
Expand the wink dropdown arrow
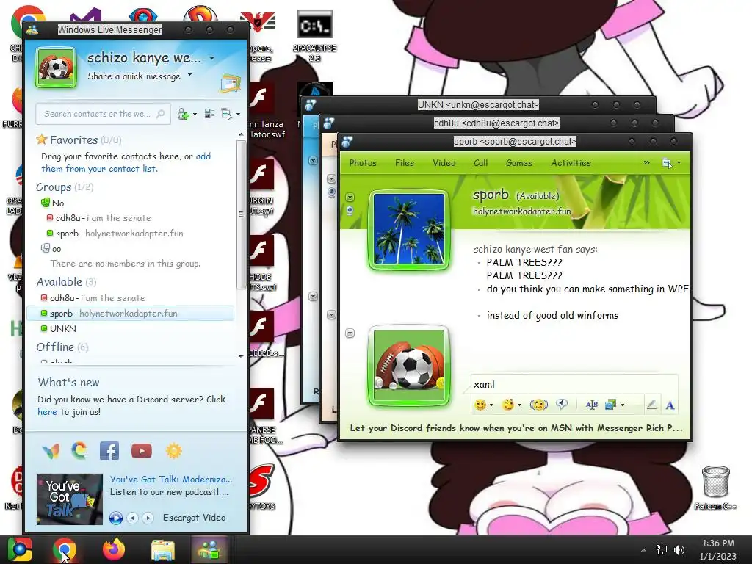click(x=519, y=405)
